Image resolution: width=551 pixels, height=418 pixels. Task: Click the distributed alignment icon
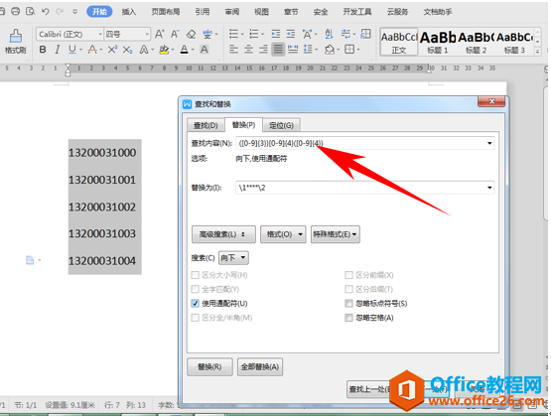(x=293, y=50)
